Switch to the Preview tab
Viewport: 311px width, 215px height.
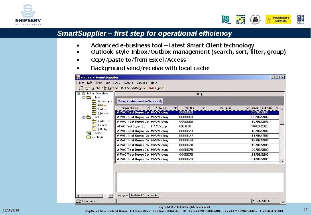pyautogui.click(x=122, y=195)
